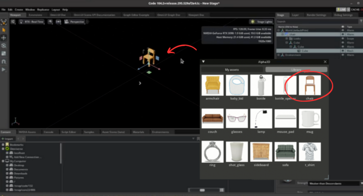
Task: Switch to Library tab in Alpha3D
Action: tap(296, 69)
